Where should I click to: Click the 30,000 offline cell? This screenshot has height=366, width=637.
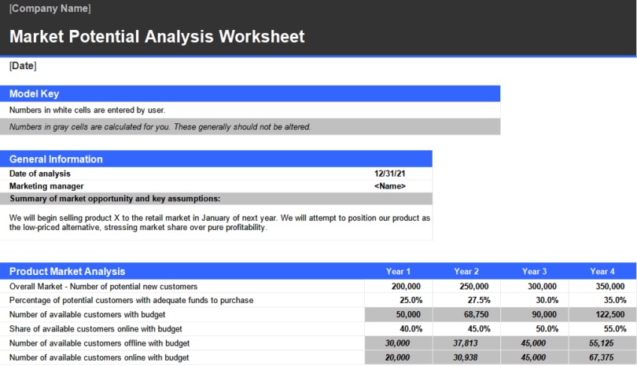[x=399, y=343]
